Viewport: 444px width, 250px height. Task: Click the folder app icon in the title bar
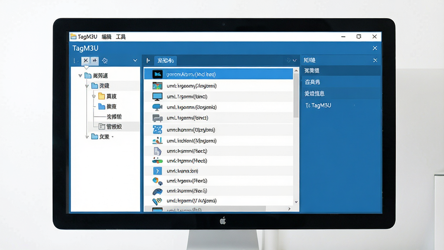(73, 36)
